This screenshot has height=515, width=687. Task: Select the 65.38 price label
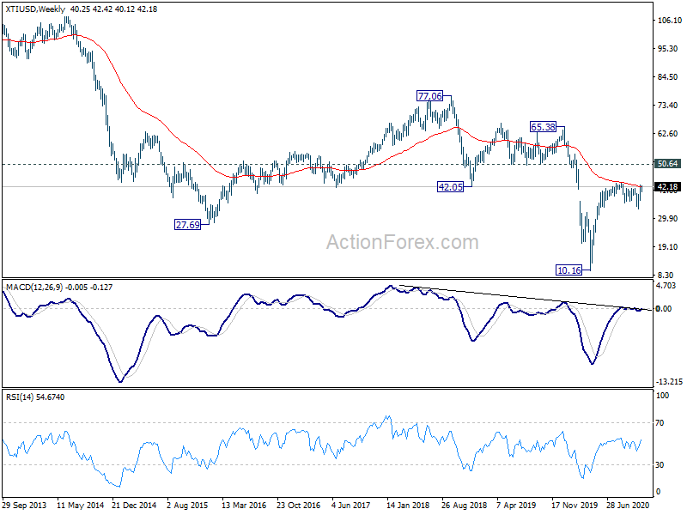pos(543,127)
